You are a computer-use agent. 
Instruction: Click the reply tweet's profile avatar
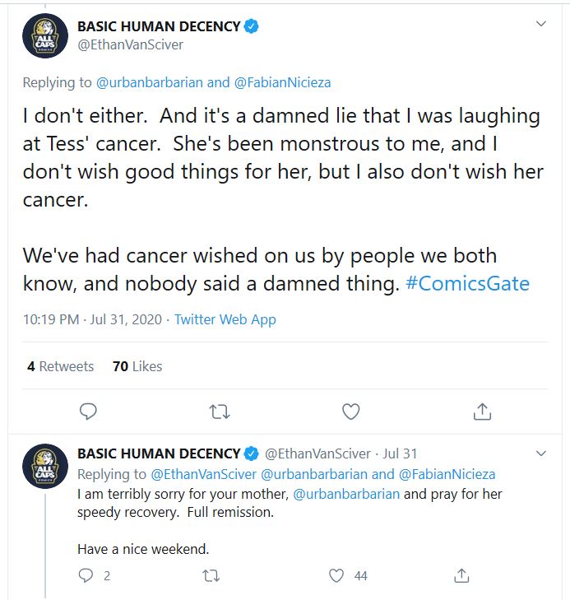[x=44, y=466]
